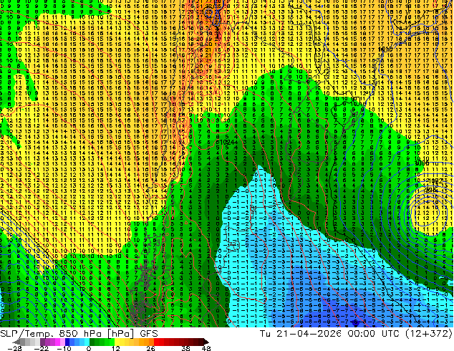The width and height of the screenshot is (454, 351).
Task: Click the '48' legend label
Action: (x=206, y=348)
